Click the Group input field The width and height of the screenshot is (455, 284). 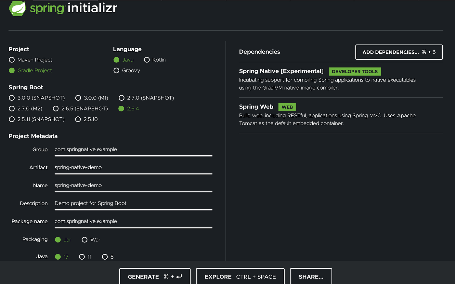pos(133,149)
